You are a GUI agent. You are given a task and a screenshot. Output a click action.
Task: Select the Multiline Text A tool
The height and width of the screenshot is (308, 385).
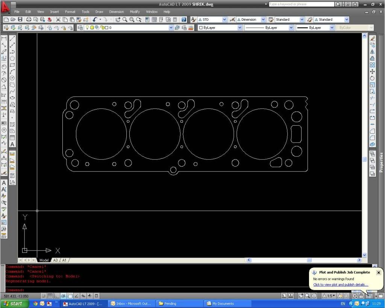[12, 144]
